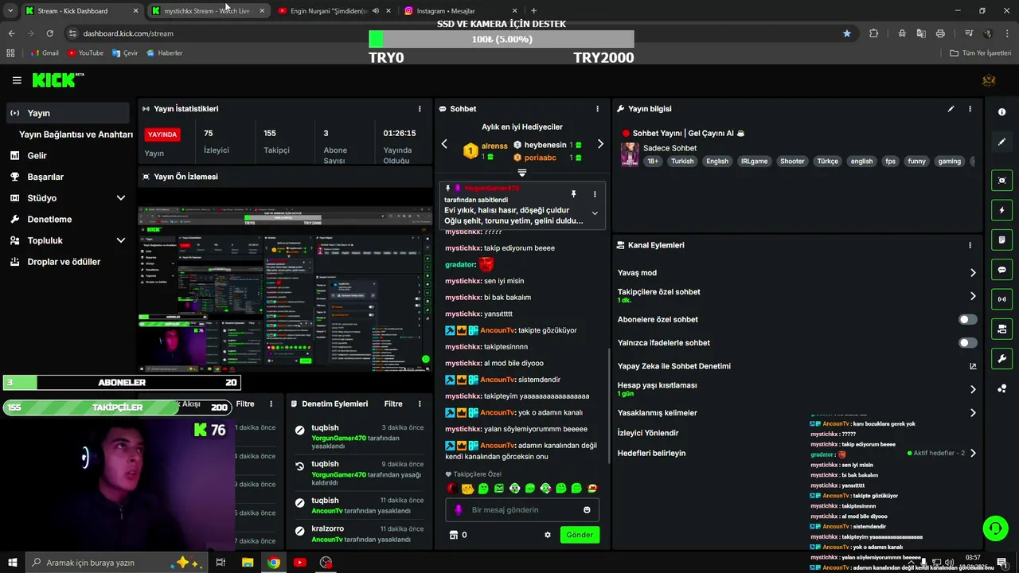The height and width of the screenshot is (573, 1019).
Task: Click the camera icon in right sidebar
Action: [1001, 329]
